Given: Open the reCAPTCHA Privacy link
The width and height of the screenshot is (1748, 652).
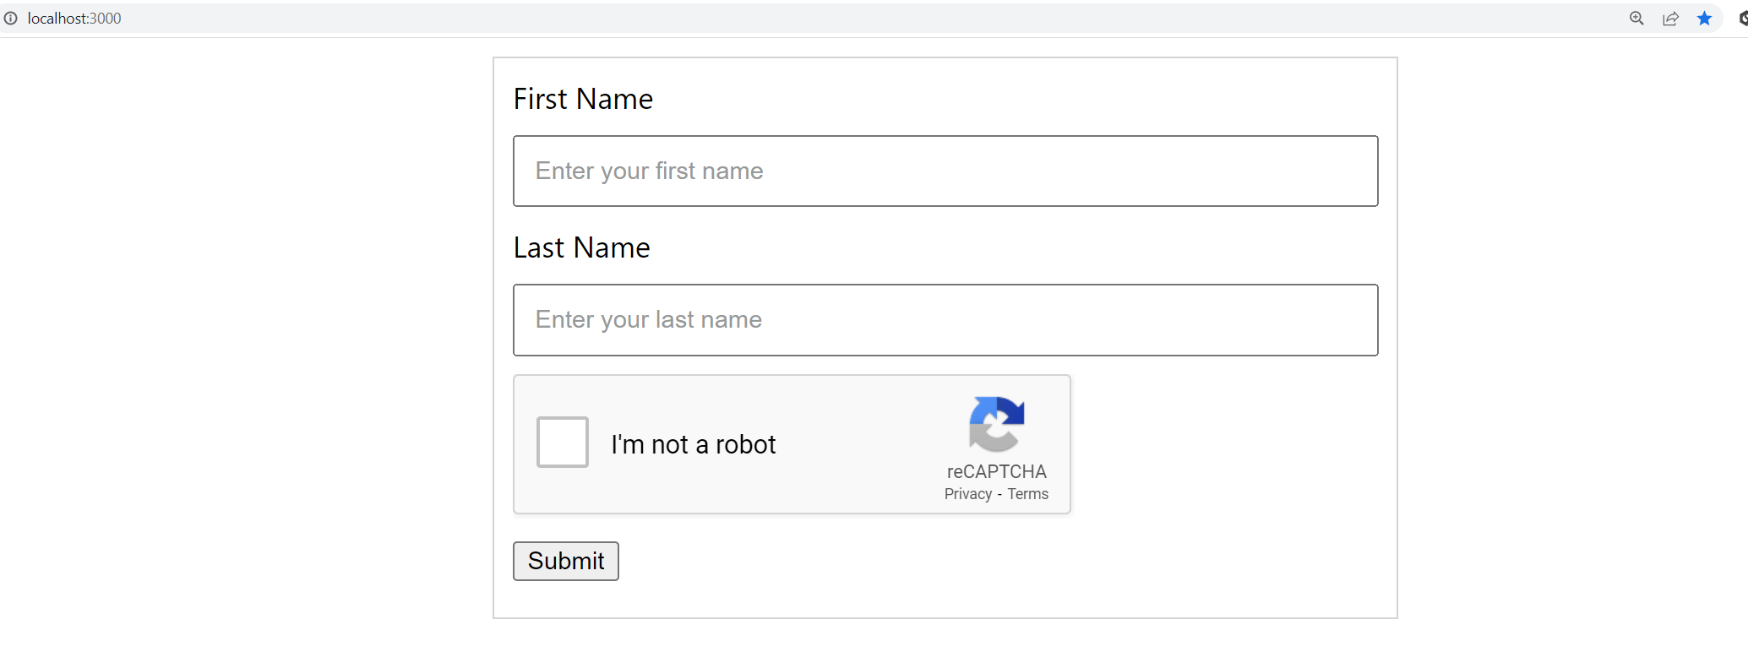Looking at the screenshot, I should (968, 494).
